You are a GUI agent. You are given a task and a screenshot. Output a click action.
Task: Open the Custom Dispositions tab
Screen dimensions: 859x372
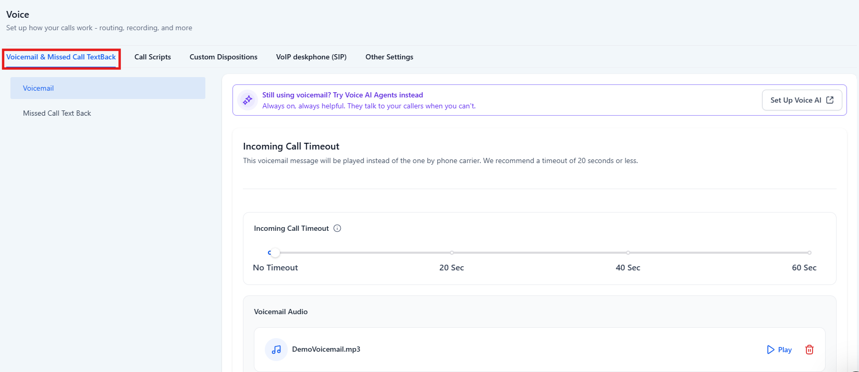coord(224,57)
